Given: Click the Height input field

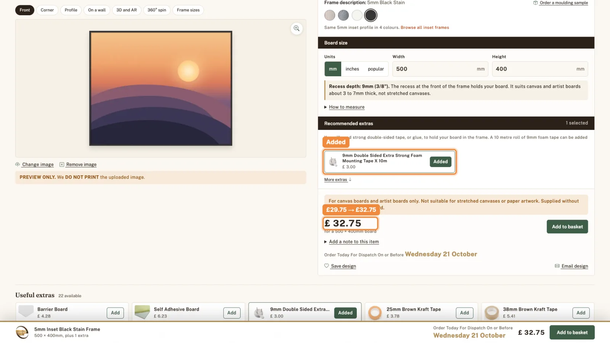Looking at the screenshot, I should click(540, 69).
